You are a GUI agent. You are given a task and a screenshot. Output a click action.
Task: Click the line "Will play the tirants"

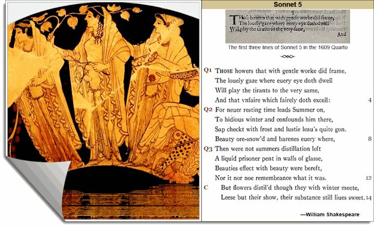(267, 90)
